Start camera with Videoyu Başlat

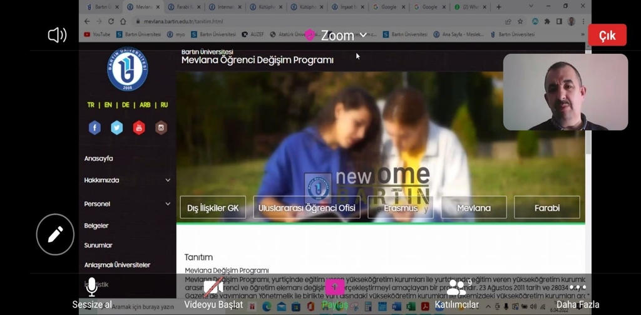[213, 293]
